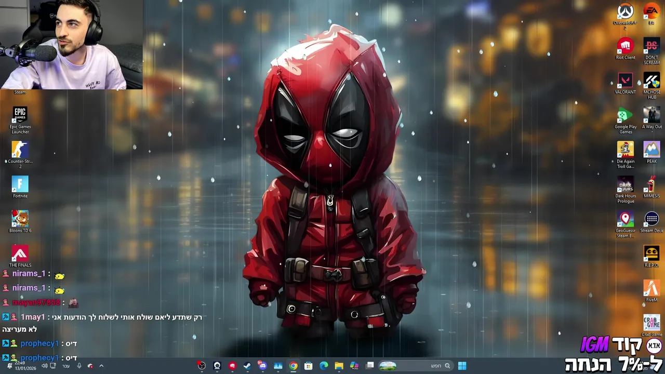Screen dimensions: 665x374
Task: Click the 1may1 chat username
Action: point(33,317)
